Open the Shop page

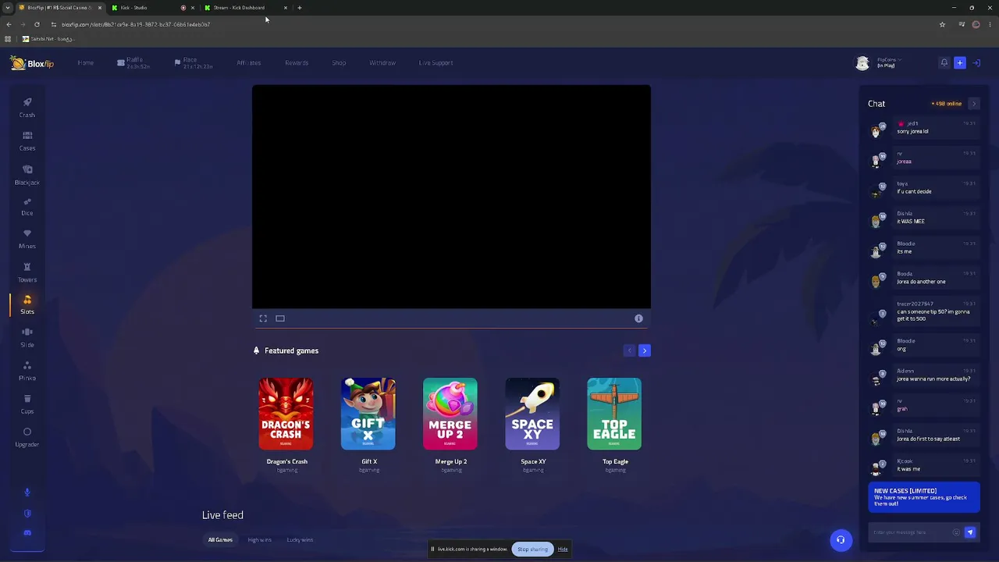(x=339, y=62)
